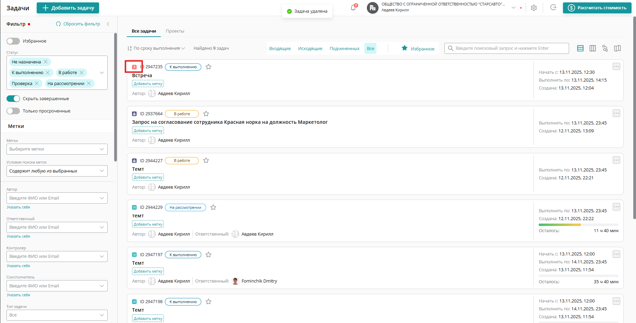Click 'Указать себя' under Автор
The width and height of the screenshot is (636, 323).
(19, 207)
